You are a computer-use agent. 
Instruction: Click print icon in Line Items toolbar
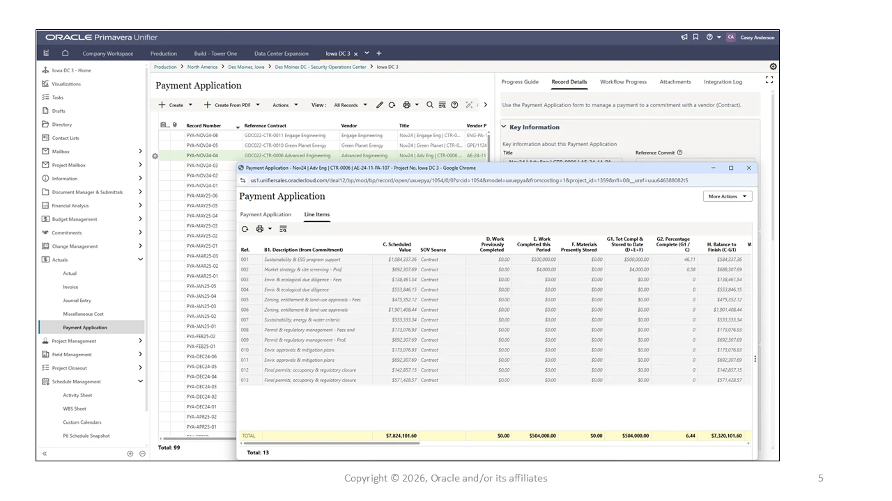[x=260, y=229]
